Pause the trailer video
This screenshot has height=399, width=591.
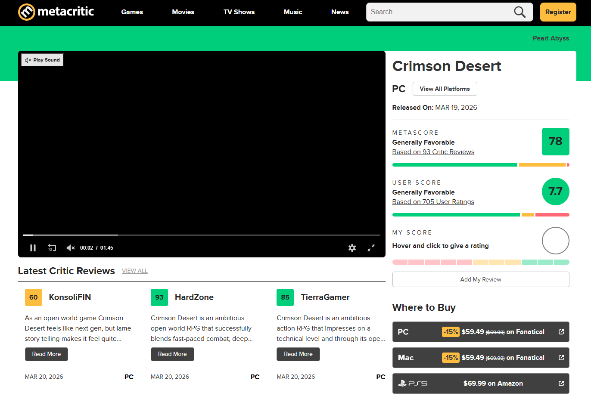click(x=33, y=248)
